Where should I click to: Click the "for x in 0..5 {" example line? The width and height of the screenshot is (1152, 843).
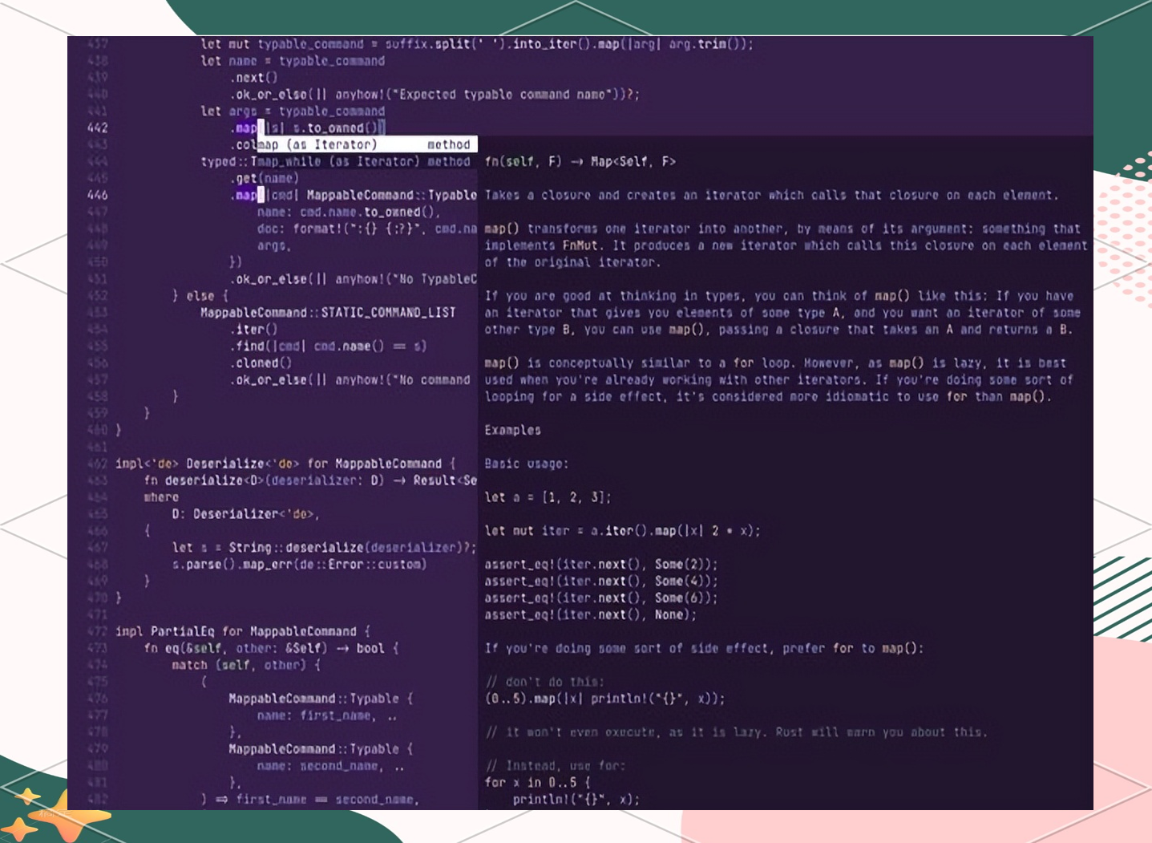point(537,782)
